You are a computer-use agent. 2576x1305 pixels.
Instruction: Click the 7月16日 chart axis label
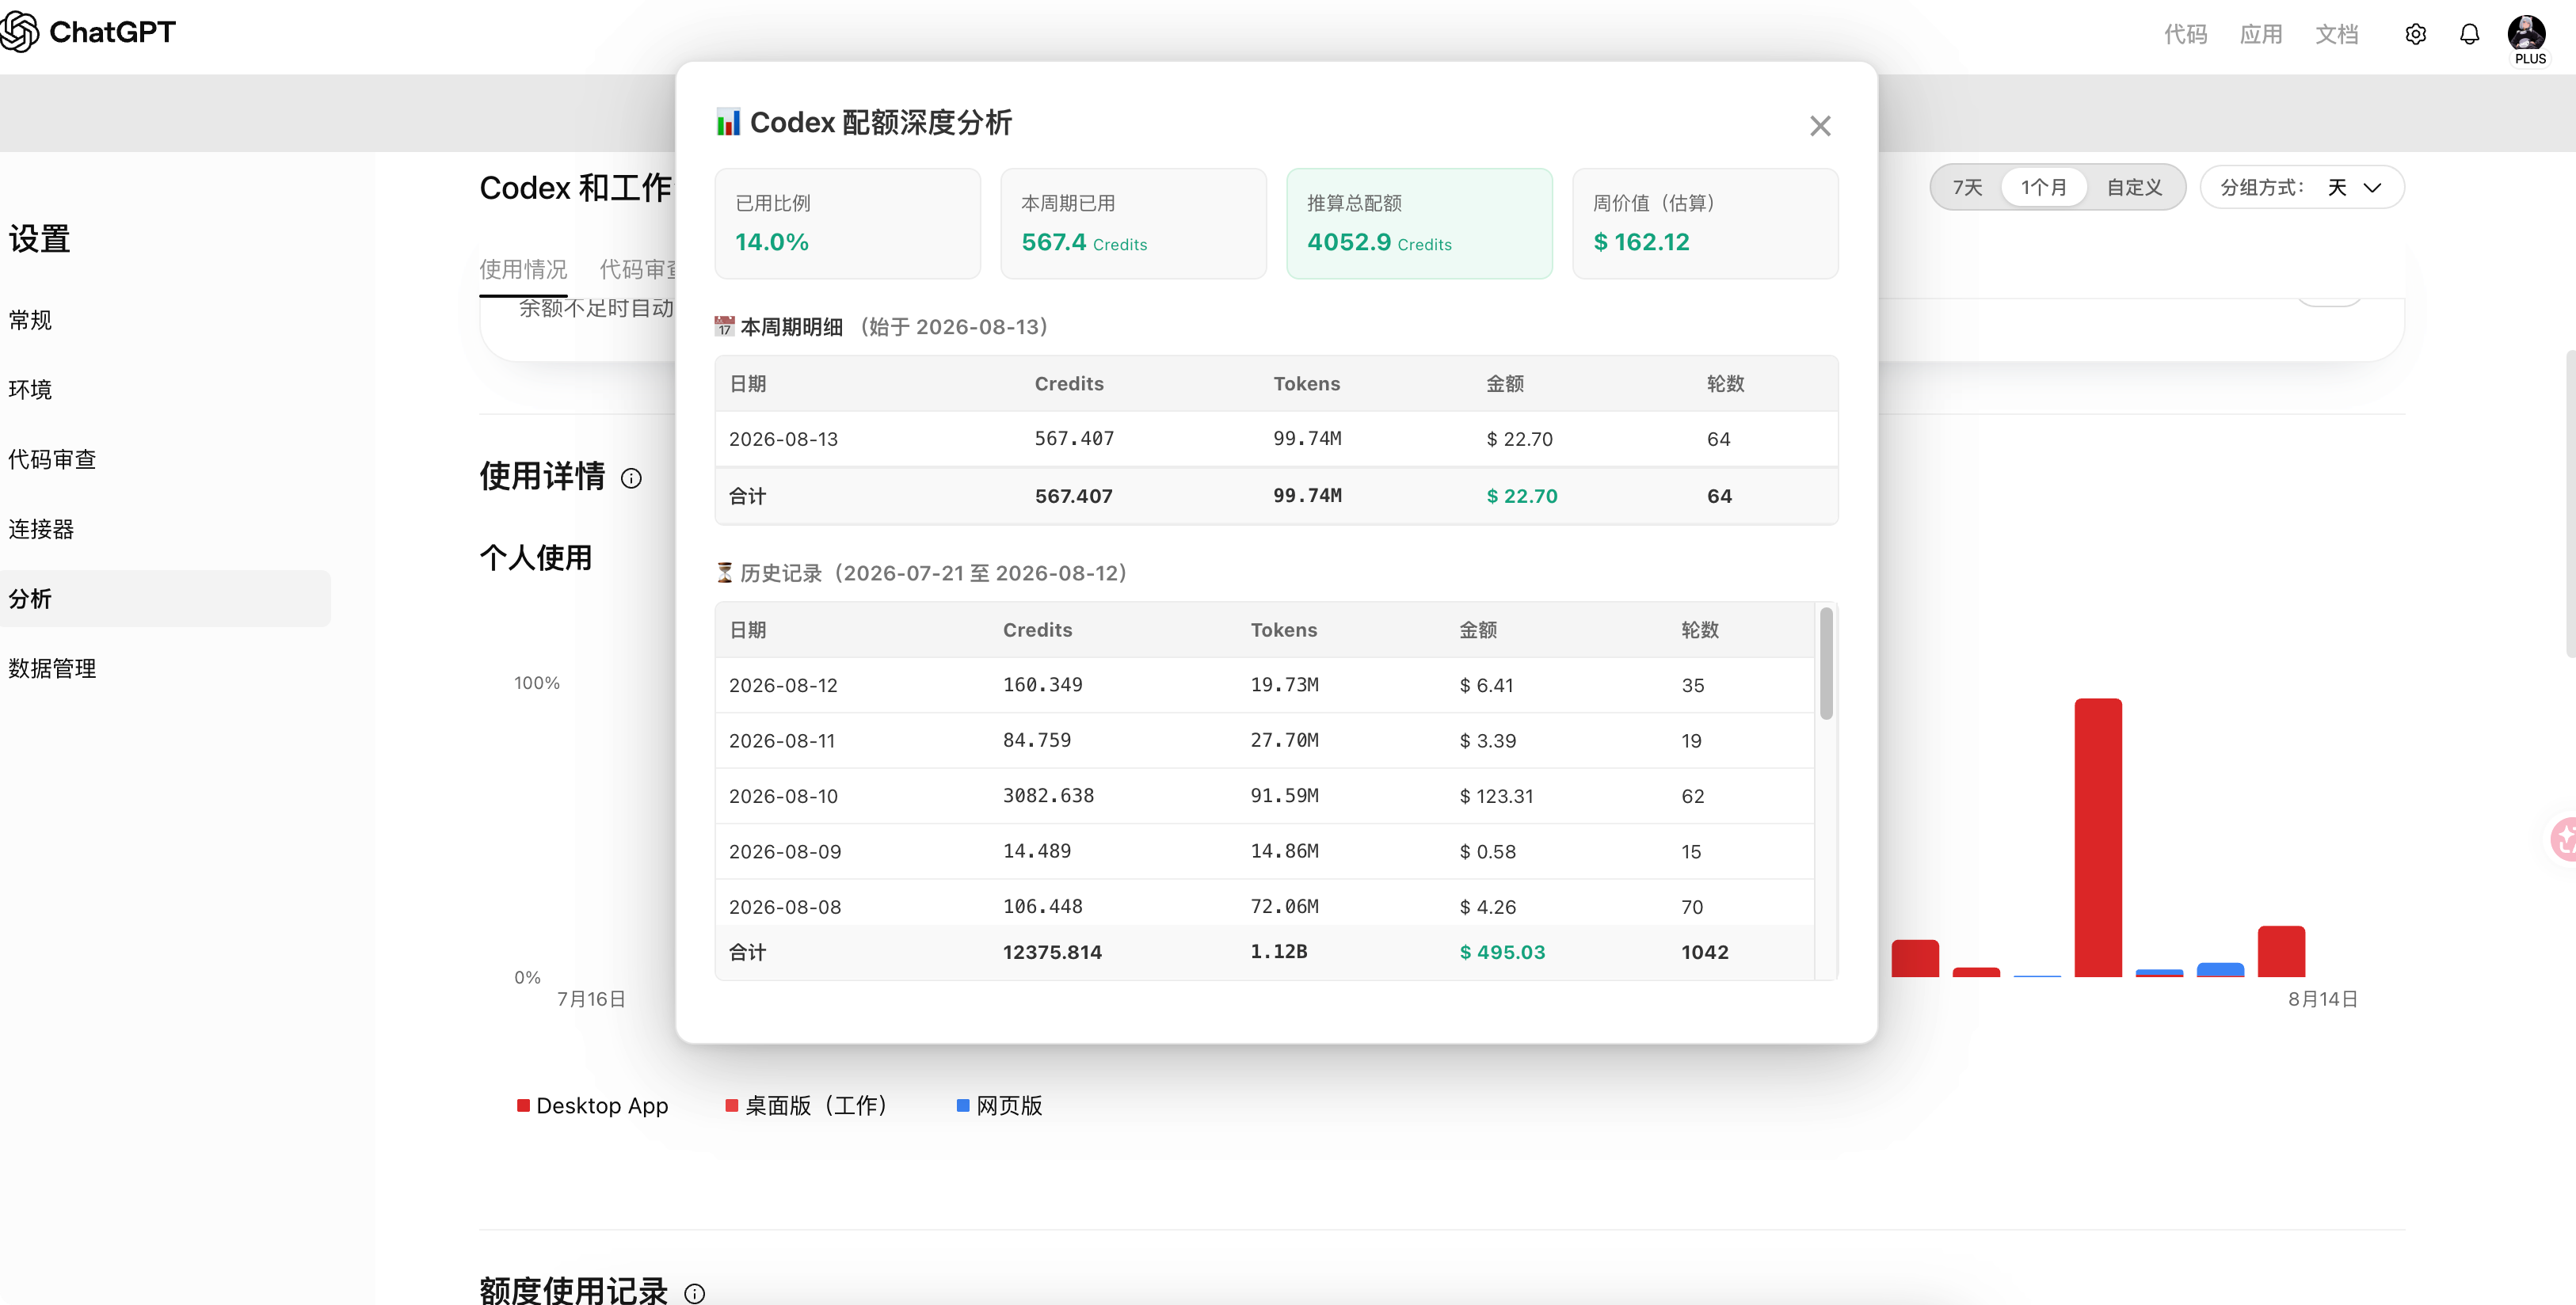point(591,999)
